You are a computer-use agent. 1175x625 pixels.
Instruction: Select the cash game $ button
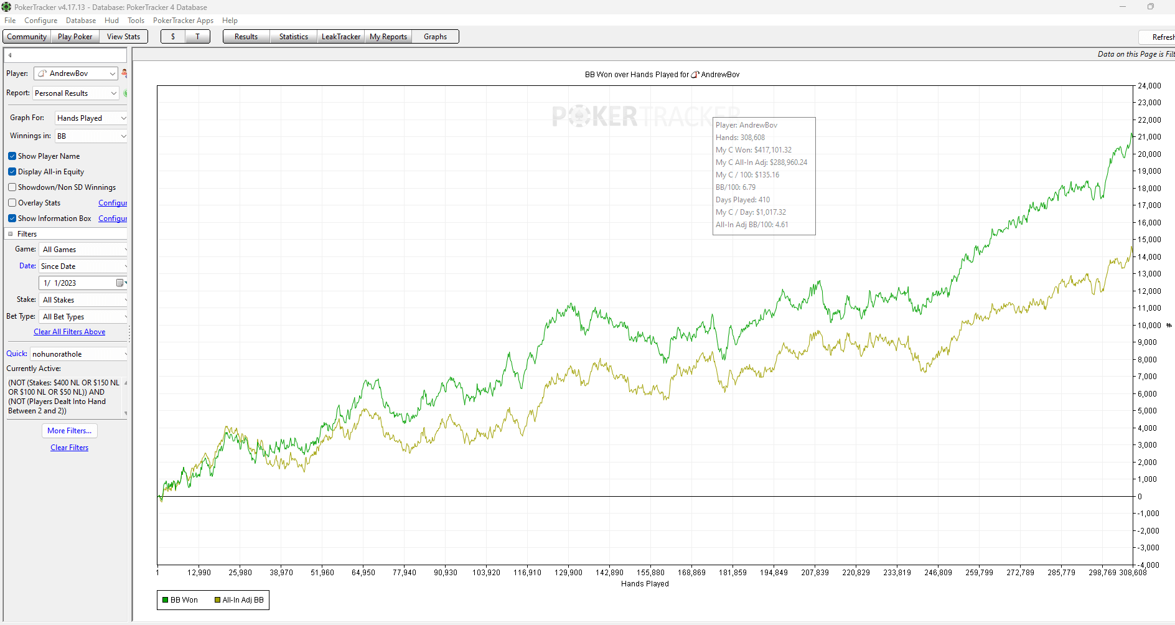point(173,37)
